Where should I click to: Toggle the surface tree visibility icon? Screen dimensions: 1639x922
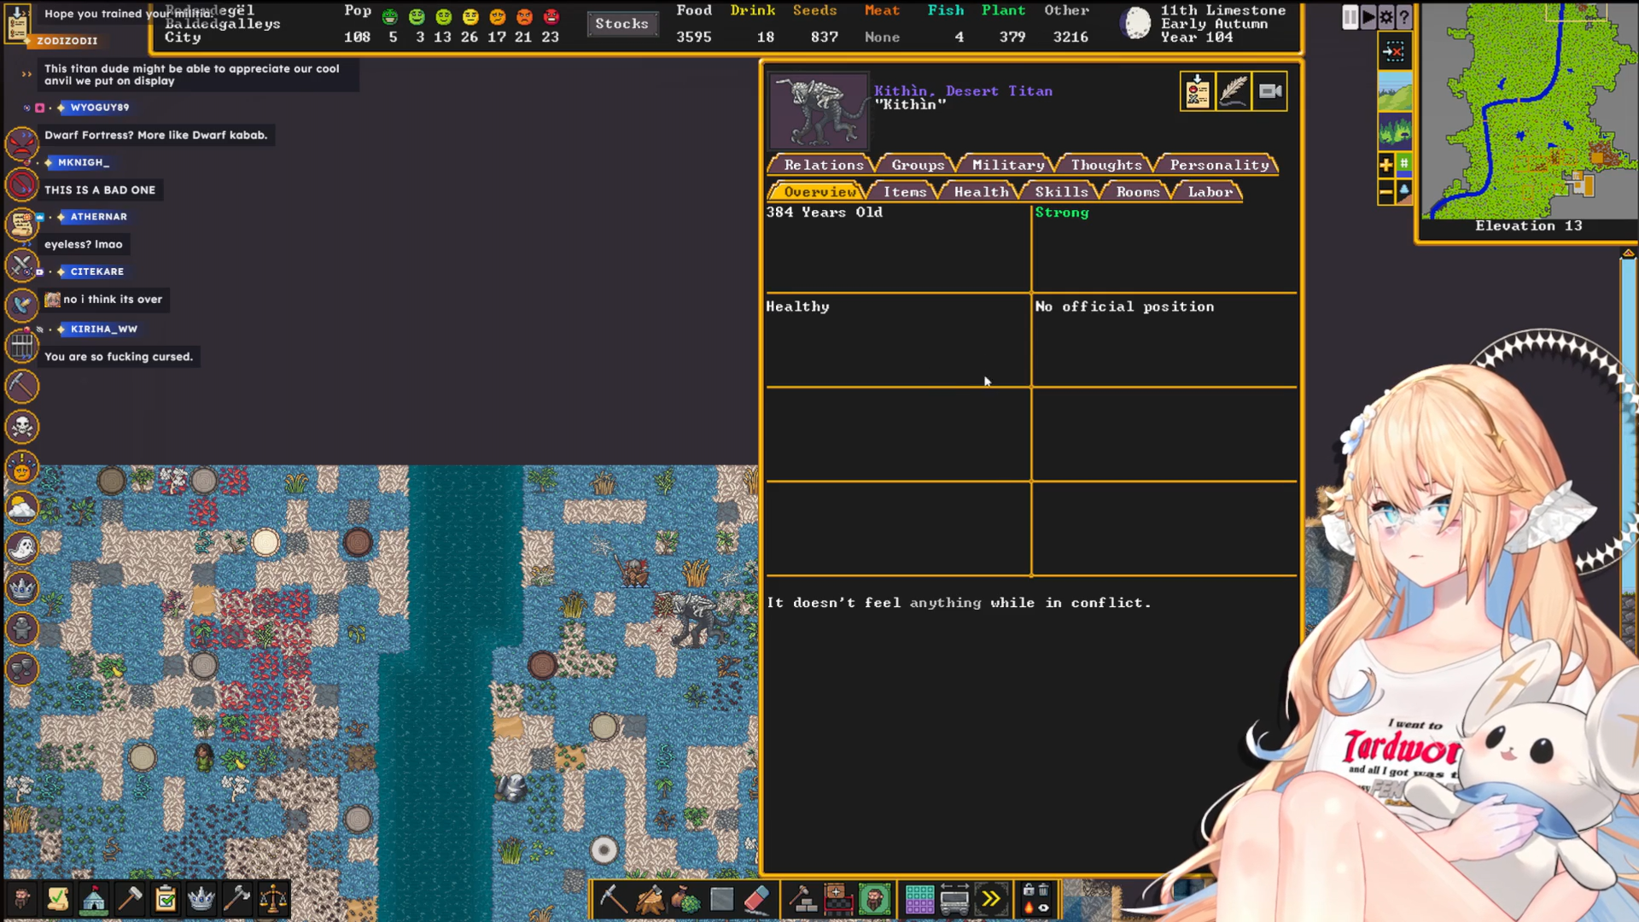(1395, 131)
